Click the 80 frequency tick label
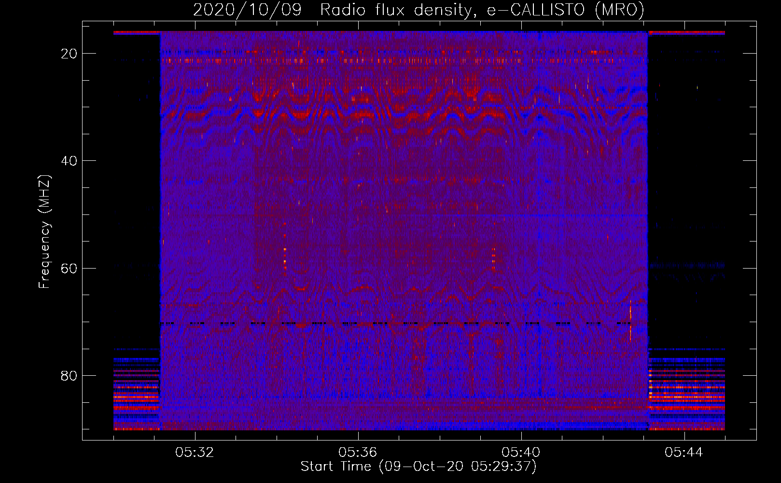 pos(70,375)
